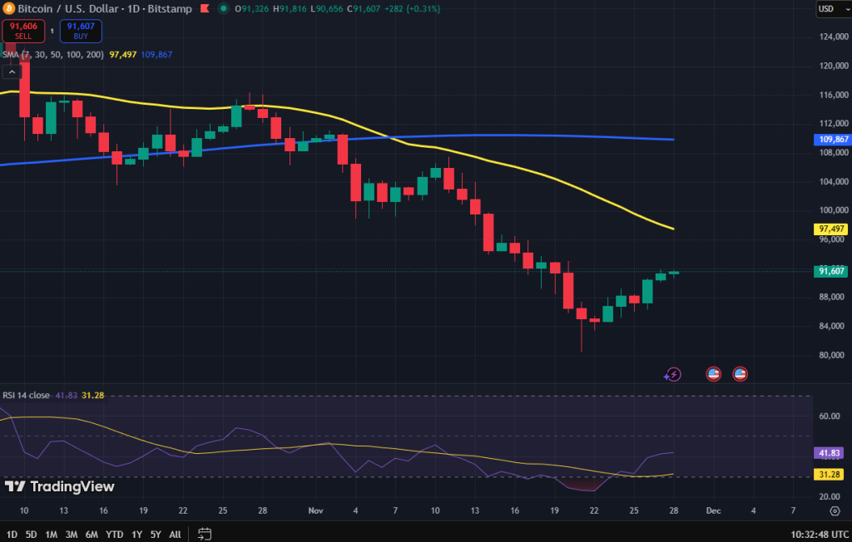Click the blue 109,867 price axis label
This screenshot has width=852, height=542.
pos(833,140)
